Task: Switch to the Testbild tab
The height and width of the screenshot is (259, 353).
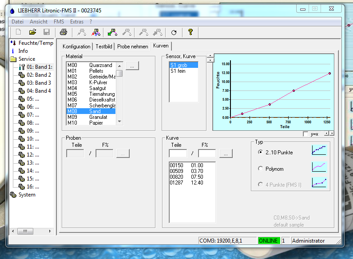Action: (104, 47)
